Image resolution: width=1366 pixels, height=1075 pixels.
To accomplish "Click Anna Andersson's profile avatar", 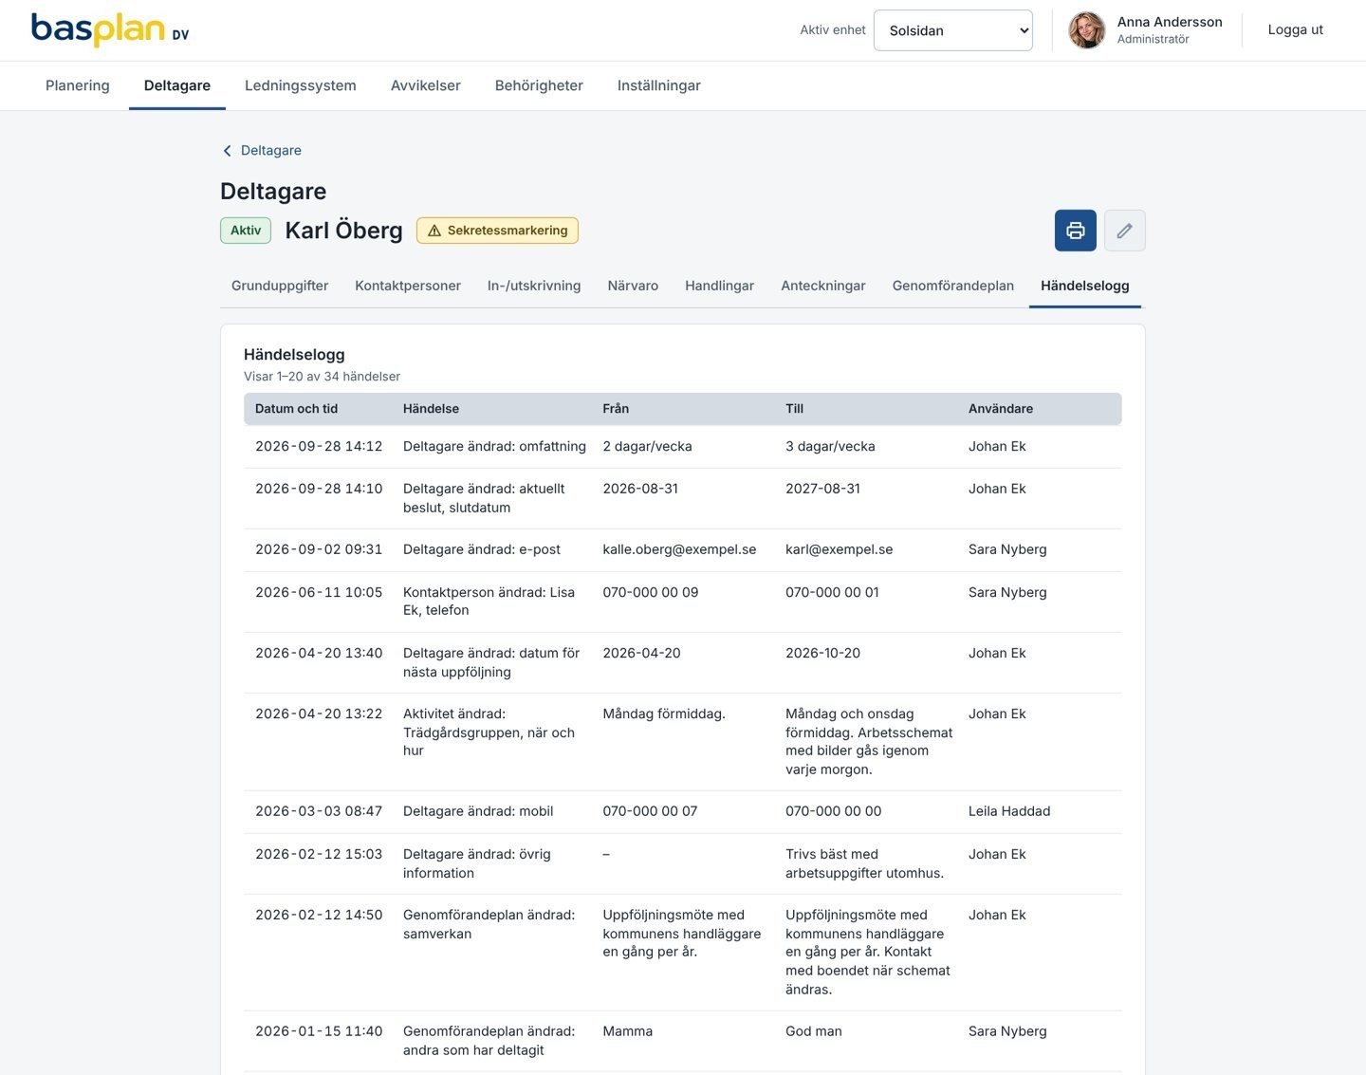I will pyautogui.click(x=1087, y=30).
